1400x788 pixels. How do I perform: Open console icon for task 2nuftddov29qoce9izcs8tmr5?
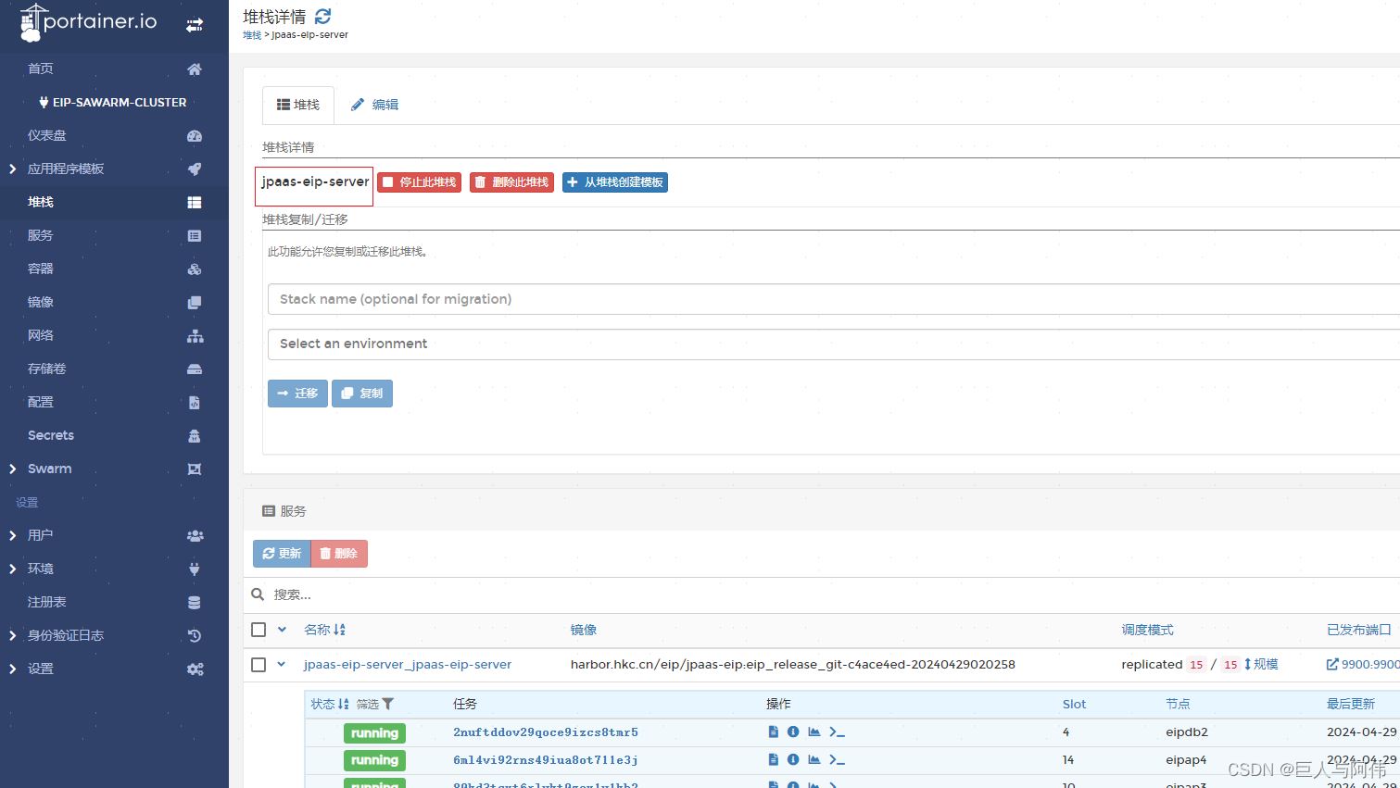[x=837, y=732]
